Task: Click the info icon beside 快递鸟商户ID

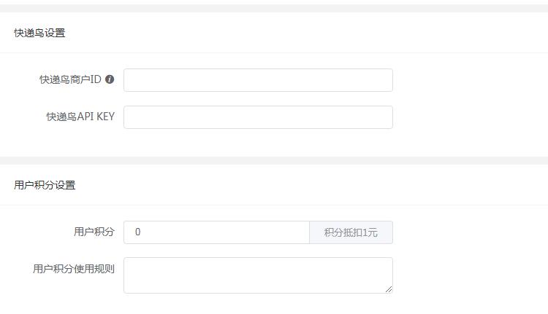Action: pos(110,79)
